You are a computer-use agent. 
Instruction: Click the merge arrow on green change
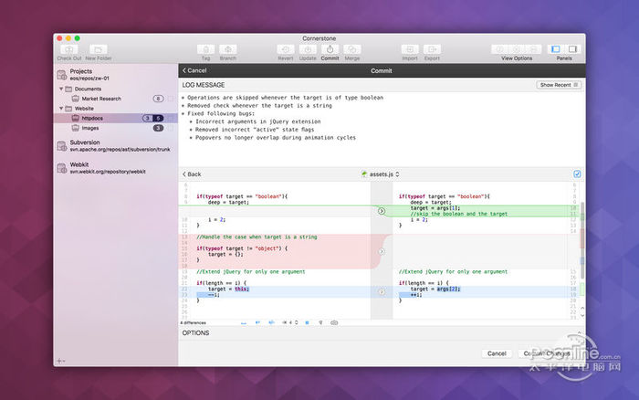pos(382,211)
